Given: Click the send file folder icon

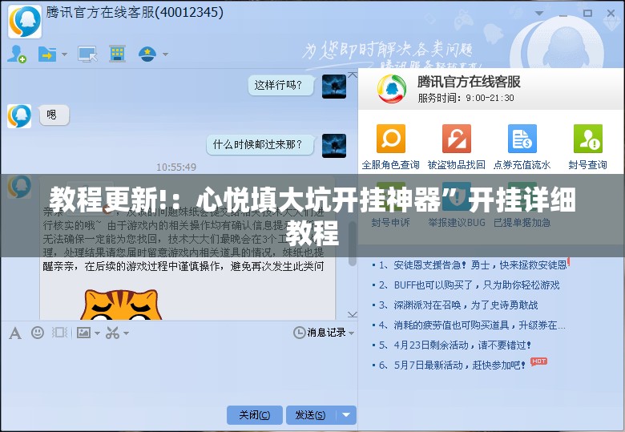Looking at the screenshot, I should [x=47, y=54].
